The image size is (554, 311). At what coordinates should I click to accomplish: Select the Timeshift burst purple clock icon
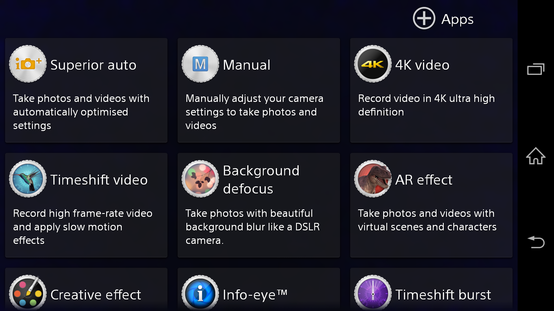(x=373, y=294)
